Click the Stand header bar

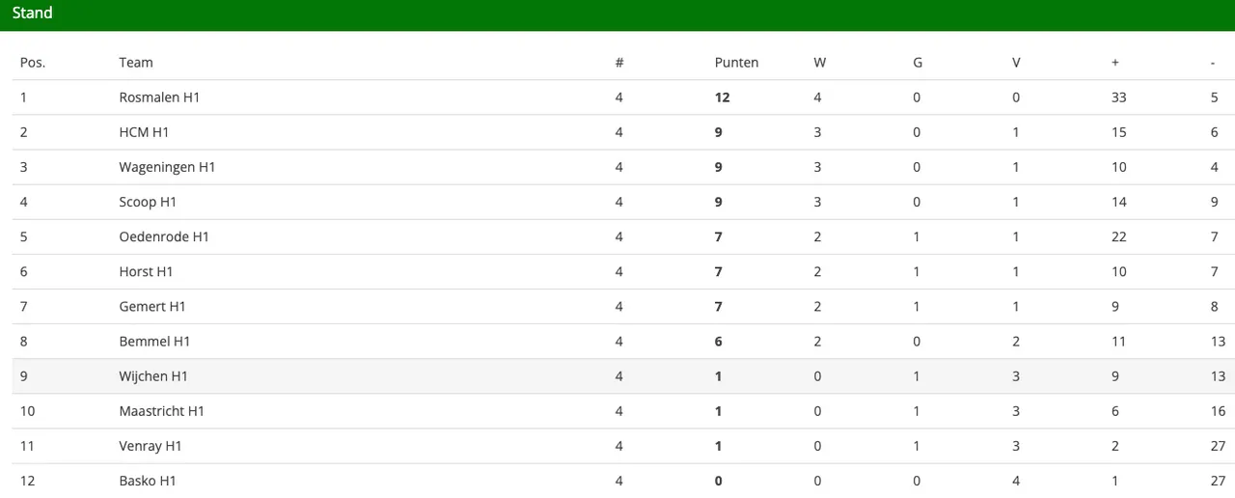pos(617,14)
